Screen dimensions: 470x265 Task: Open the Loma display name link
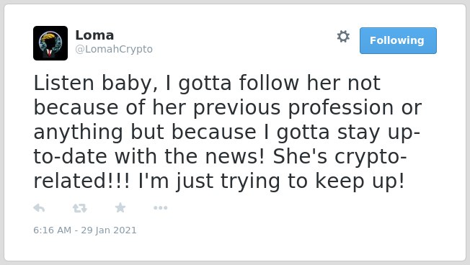(x=94, y=35)
